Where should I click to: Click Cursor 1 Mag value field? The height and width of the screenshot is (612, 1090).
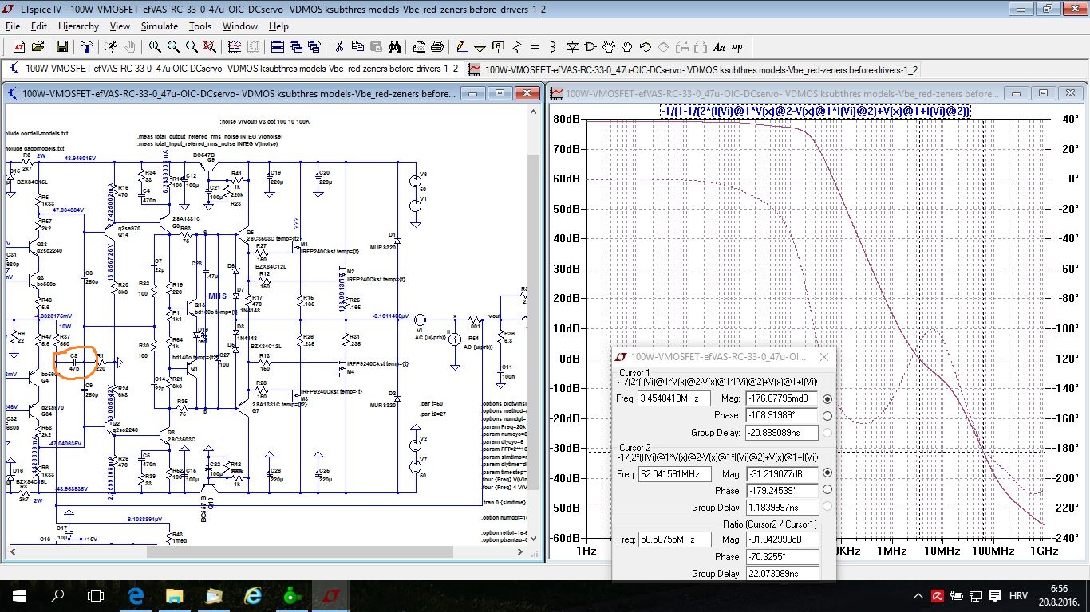click(x=782, y=398)
